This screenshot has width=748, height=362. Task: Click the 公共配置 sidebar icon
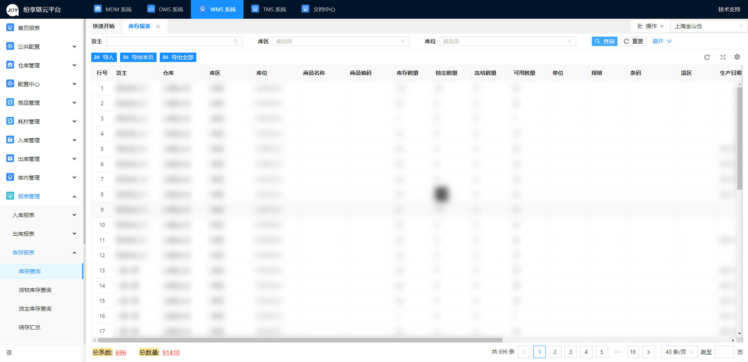click(x=10, y=46)
